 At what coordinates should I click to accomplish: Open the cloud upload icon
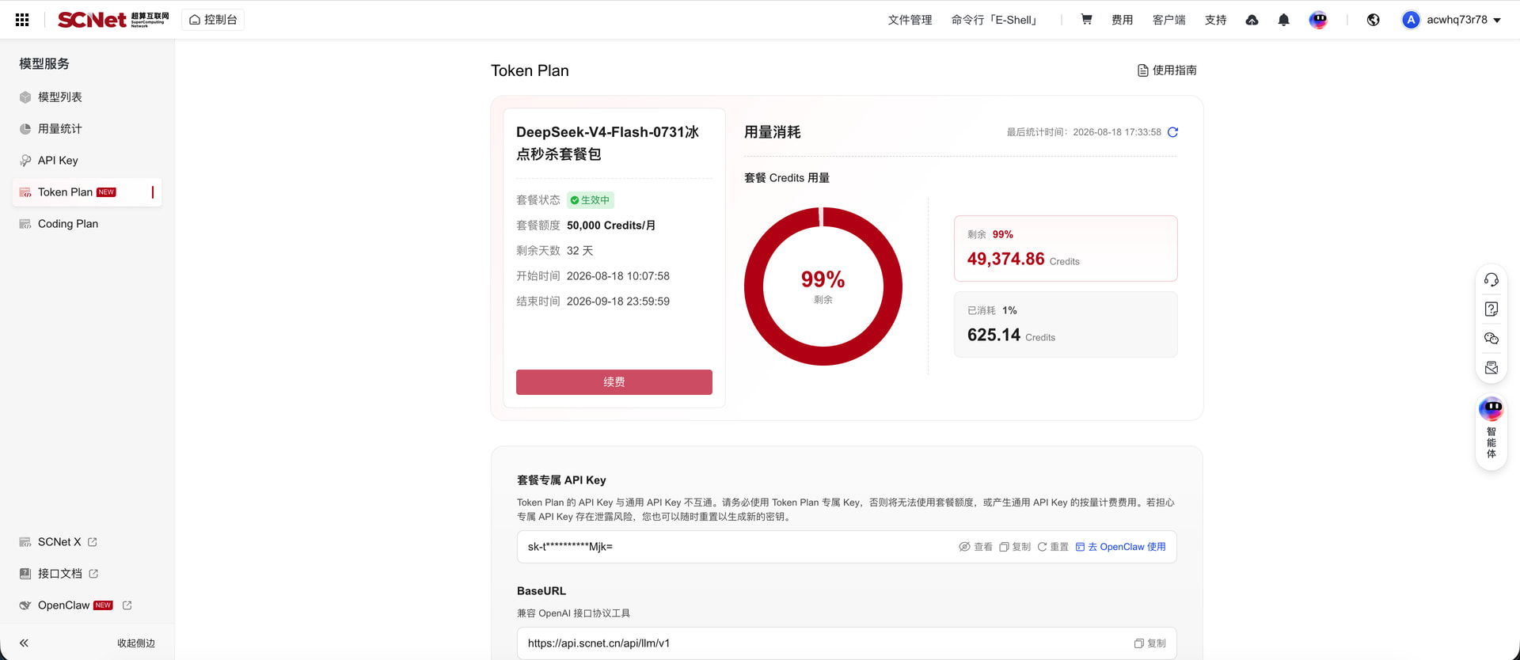tap(1252, 20)
